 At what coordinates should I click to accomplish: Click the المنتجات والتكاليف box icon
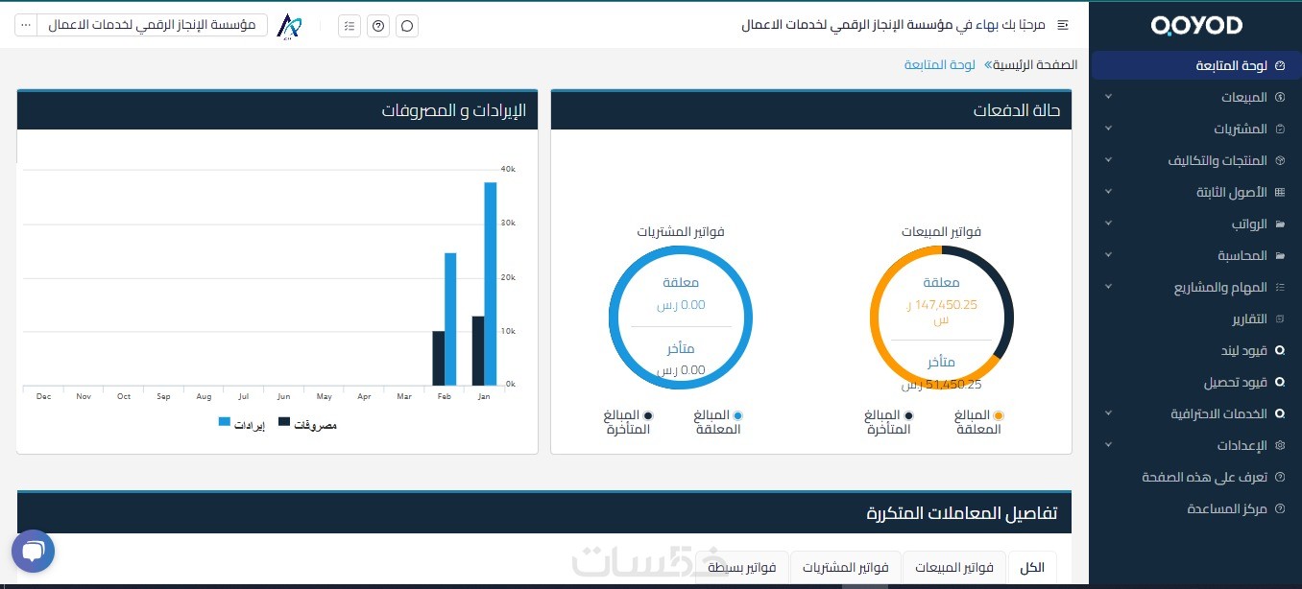pyautogui.click(x=1279, y=160)
